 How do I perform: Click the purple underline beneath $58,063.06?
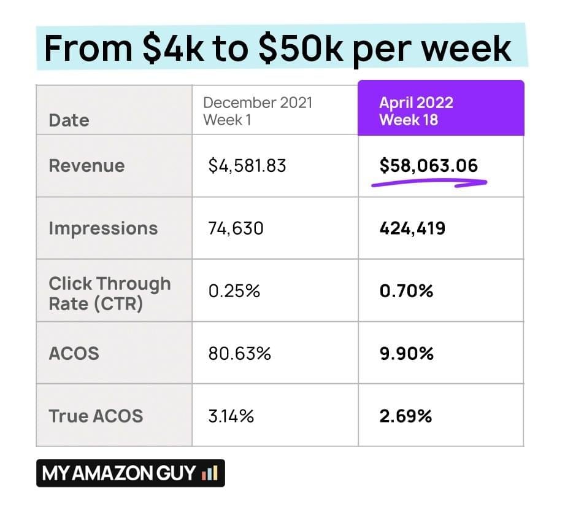coord(429,183)
